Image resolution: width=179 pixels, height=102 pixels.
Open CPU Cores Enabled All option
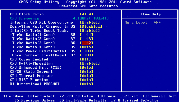pos(85,59)
